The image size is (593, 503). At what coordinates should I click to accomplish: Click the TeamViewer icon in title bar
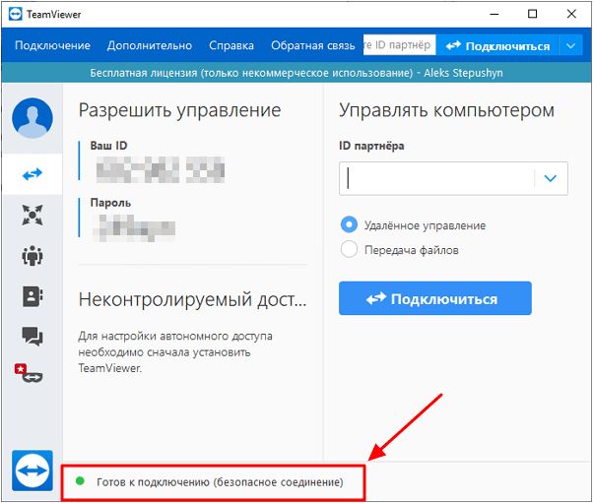coord(15,15)
